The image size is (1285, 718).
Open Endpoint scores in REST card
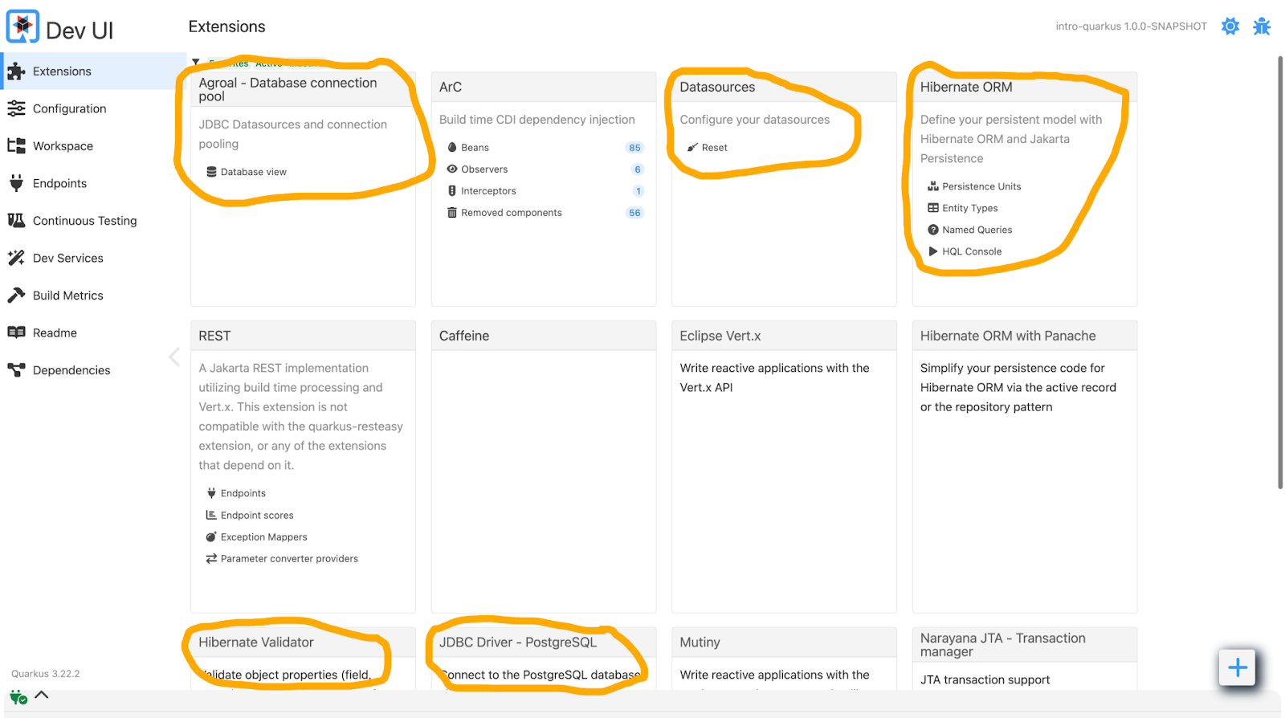257,516
